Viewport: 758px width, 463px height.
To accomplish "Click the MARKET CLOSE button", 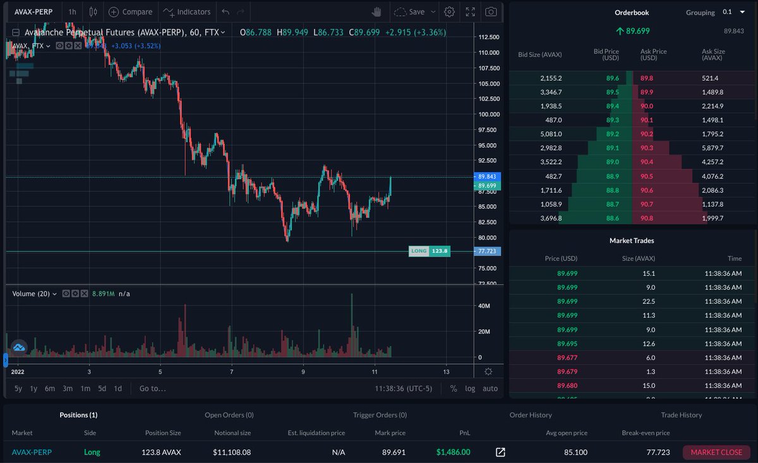I will (716, 452).
